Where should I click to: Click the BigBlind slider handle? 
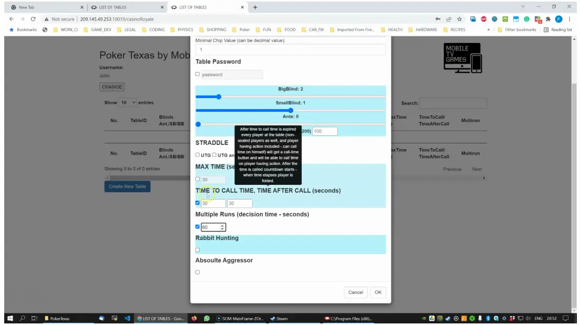tap(219, 97)
